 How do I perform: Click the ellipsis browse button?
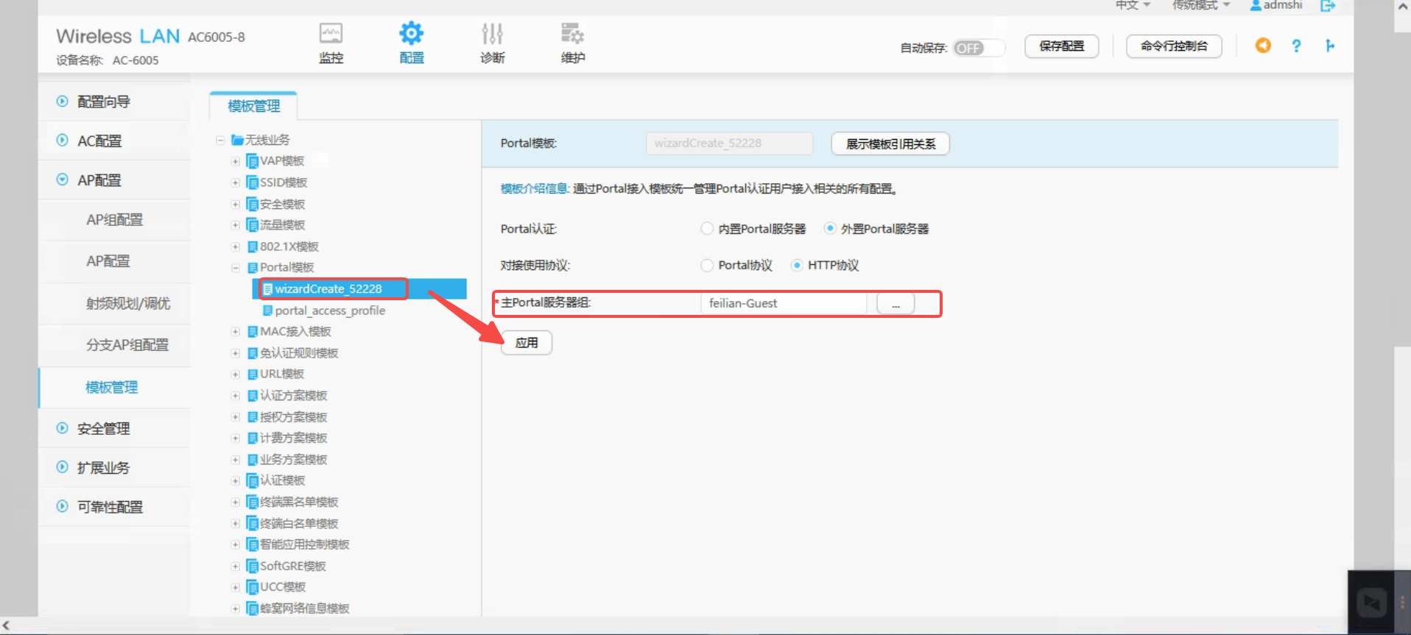[895, 303]
